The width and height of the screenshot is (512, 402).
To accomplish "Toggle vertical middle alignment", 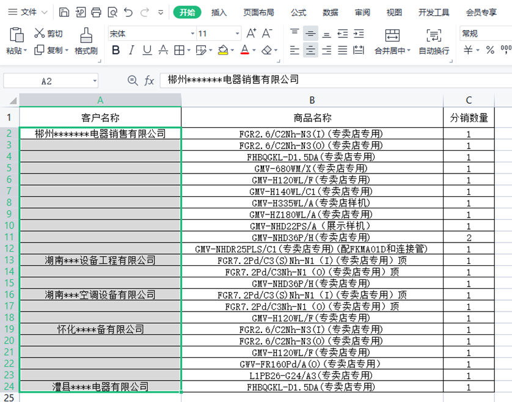I will [310, 34].
